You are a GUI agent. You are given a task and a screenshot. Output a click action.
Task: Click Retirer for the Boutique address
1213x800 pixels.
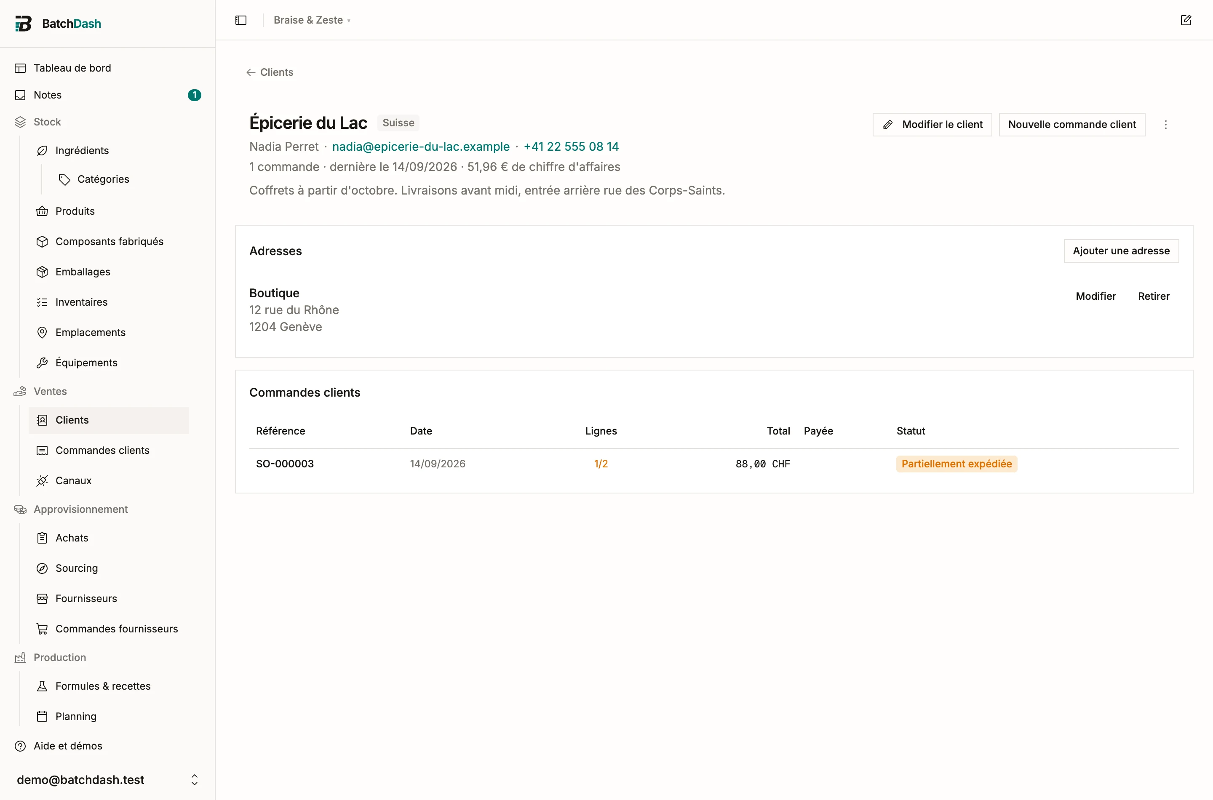(x=1154, y=296)
